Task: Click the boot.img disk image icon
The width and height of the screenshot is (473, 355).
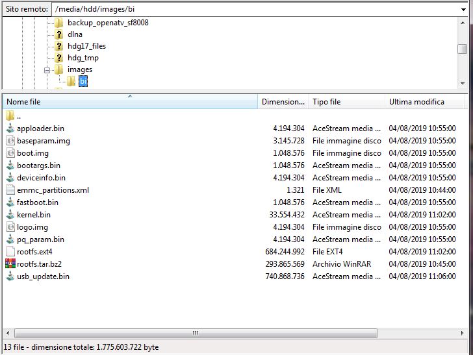Action: [10, 153]
